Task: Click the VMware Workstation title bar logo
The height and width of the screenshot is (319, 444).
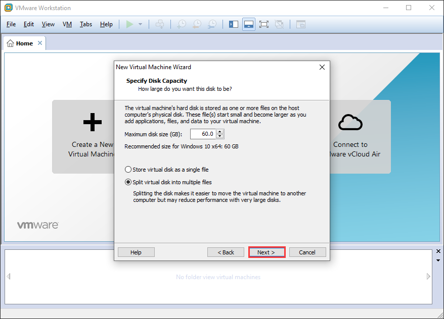Action: (9, 8)
